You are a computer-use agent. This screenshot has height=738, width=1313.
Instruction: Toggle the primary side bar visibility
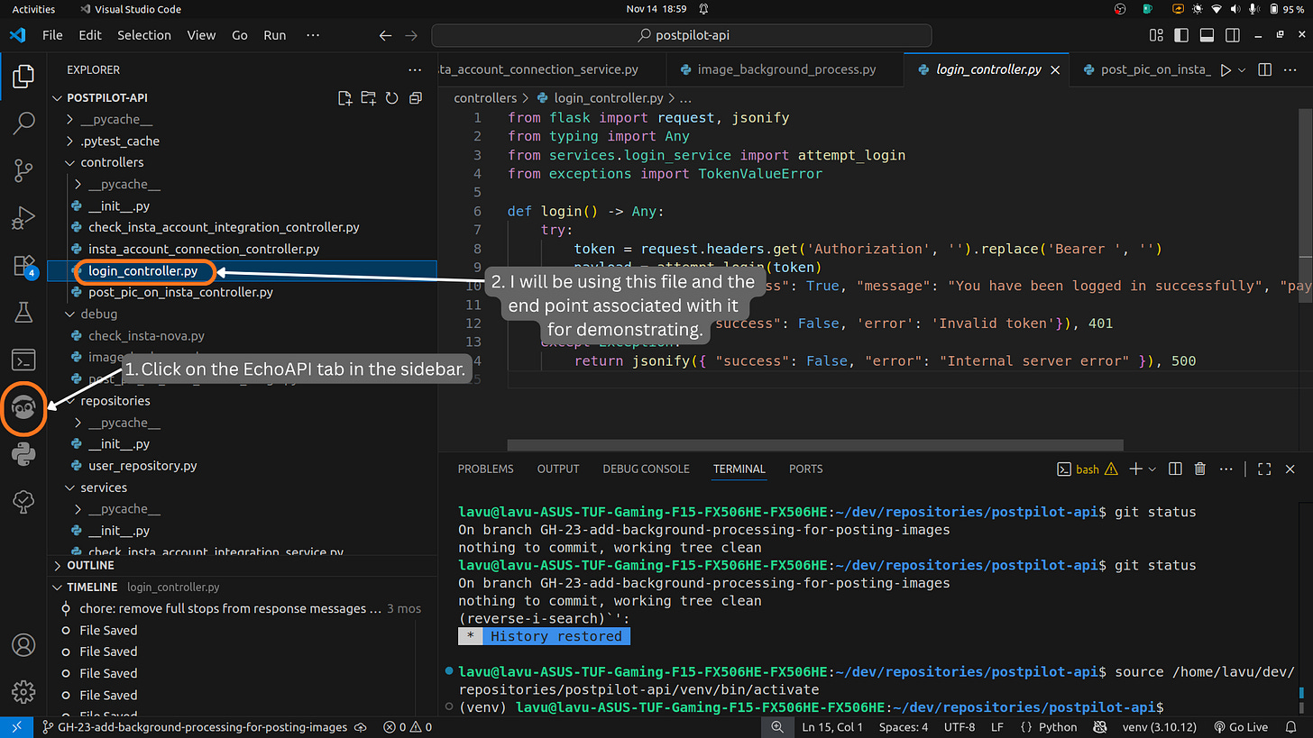[x=1182, y=35]
